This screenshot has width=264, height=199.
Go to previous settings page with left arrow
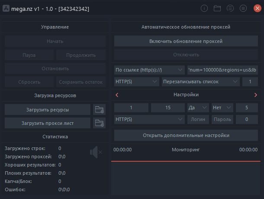117,95
